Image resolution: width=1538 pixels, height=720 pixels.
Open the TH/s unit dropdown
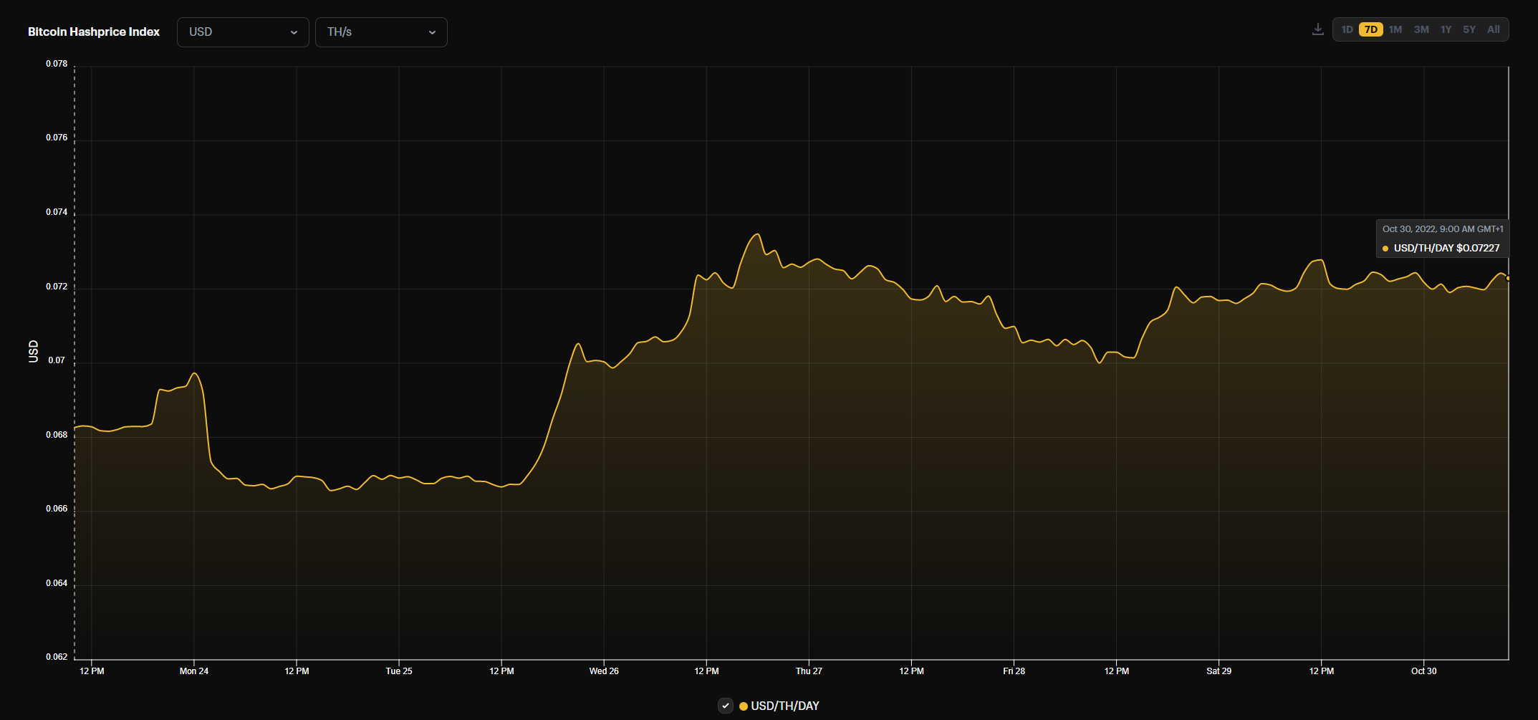tap(381, 32)
